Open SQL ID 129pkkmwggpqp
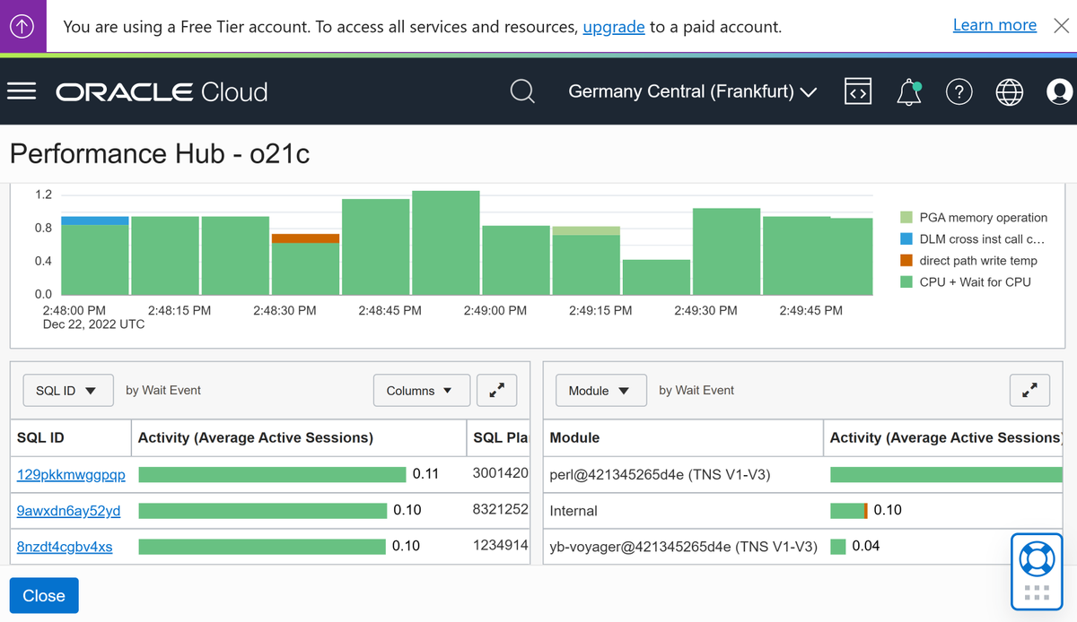Image resolution: width=1077 pixels, height=622 pixels. click(71, 474)
